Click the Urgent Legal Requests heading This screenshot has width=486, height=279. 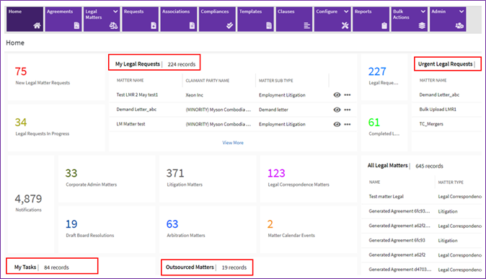tap(445, 64)
